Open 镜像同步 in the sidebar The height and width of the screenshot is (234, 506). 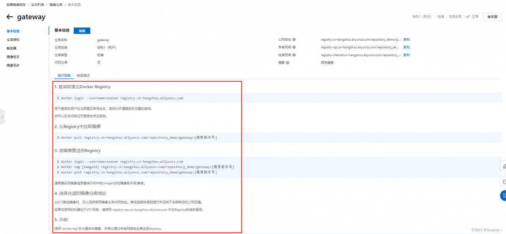click(13, 66)
